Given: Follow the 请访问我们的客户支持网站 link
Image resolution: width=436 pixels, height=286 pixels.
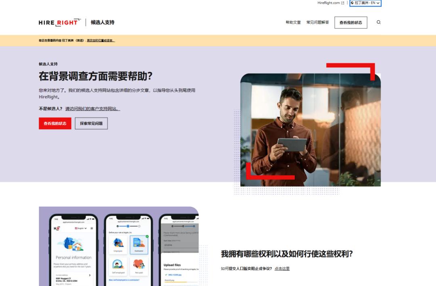Looking at the screenshot, I should coord(92,109).
